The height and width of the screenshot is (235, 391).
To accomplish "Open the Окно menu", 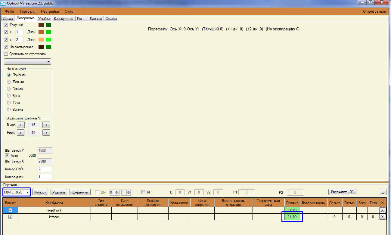I will (x=69, y=11).
